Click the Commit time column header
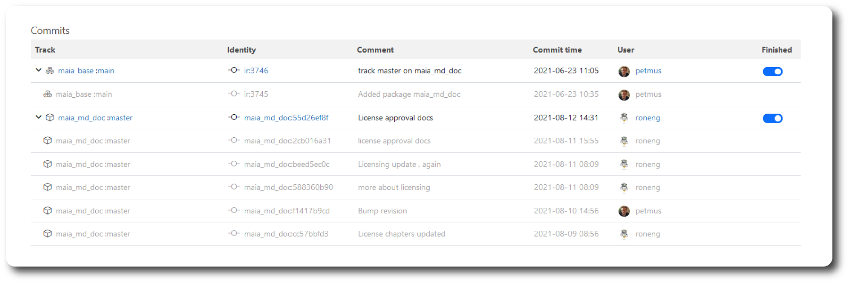 tap(557, 50)
